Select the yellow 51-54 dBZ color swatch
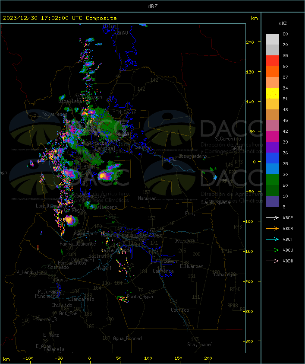The height and width of the screenshot is (364, 305). point(272,93)
